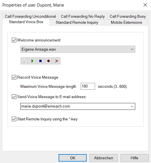Switch to Call Forwarding Unconditional tab
Viewport: 151px width, 163px height.
click(x=30, y=16)
